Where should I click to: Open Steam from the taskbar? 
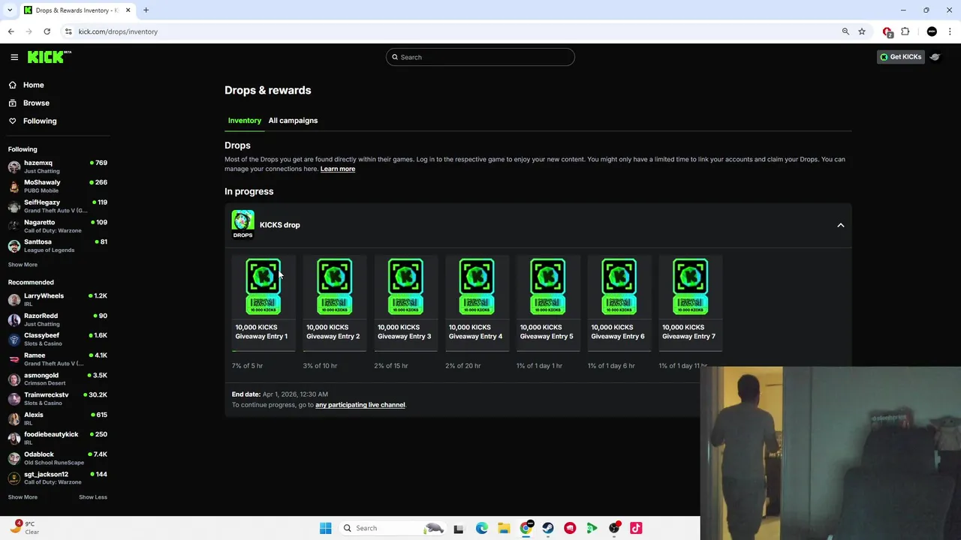[x=548, y=528]
